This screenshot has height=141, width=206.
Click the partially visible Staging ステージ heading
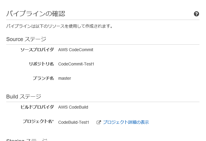coord(27,140)
